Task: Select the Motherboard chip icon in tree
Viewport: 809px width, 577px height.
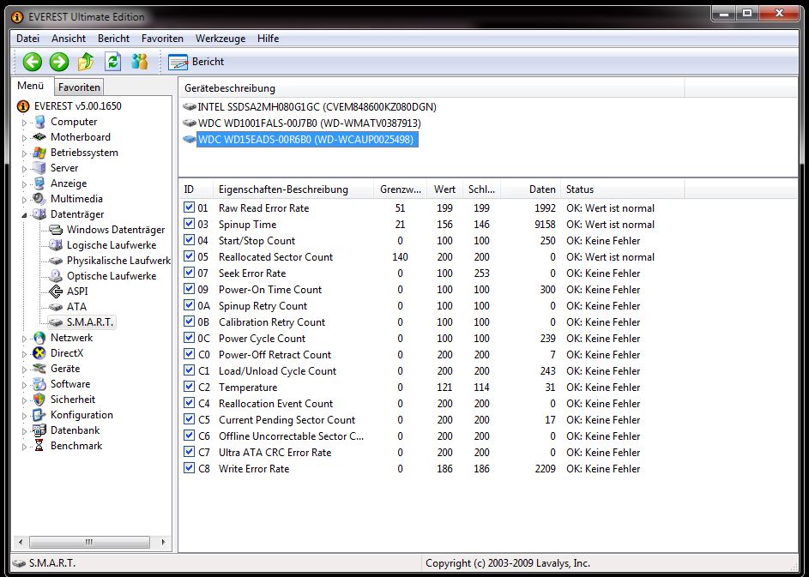Action: [x=39, y=137]
